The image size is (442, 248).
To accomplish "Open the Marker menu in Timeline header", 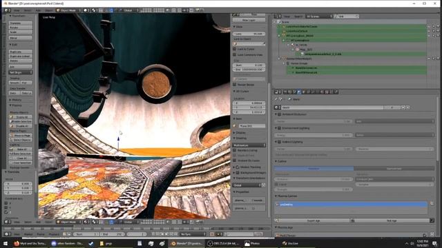I will 28,234.
